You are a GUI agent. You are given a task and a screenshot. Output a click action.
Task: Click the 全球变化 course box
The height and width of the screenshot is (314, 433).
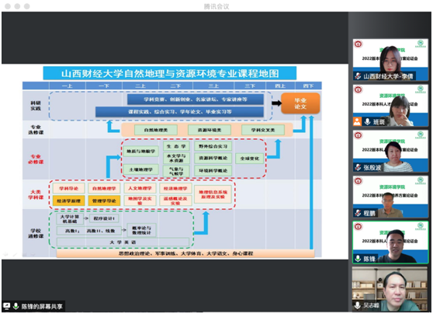coord(250,159)
